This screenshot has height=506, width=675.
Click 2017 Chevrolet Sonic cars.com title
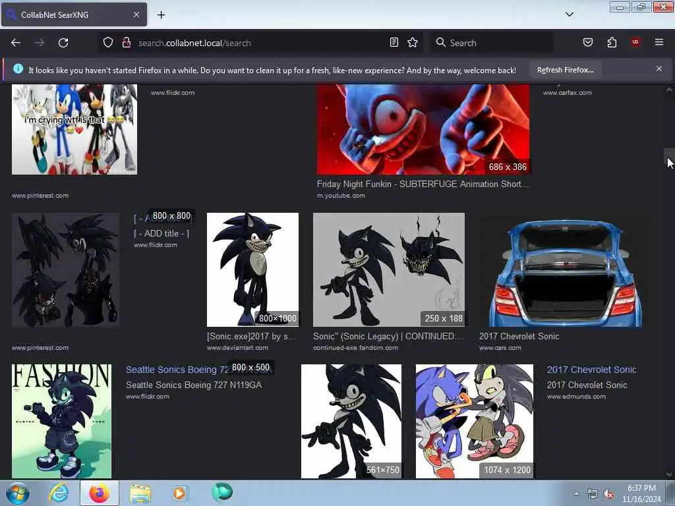519,337
